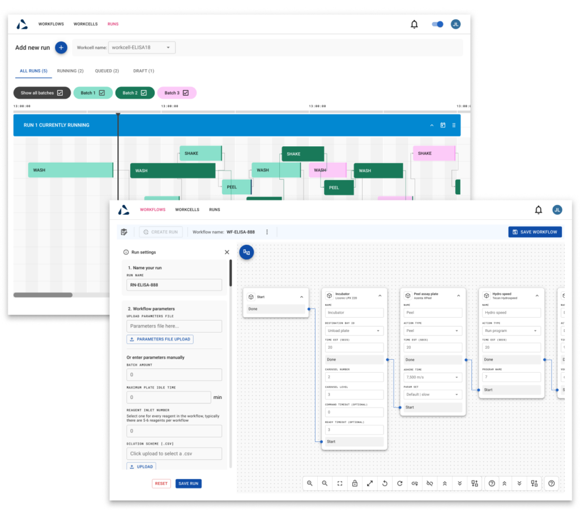
Task: Flip the switch next to the bell icon
Action: pos(436,24)
